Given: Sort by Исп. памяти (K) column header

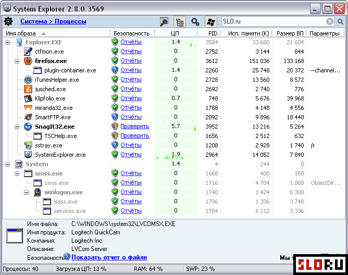Looking at the screenshot, I should tap(246, 33).
